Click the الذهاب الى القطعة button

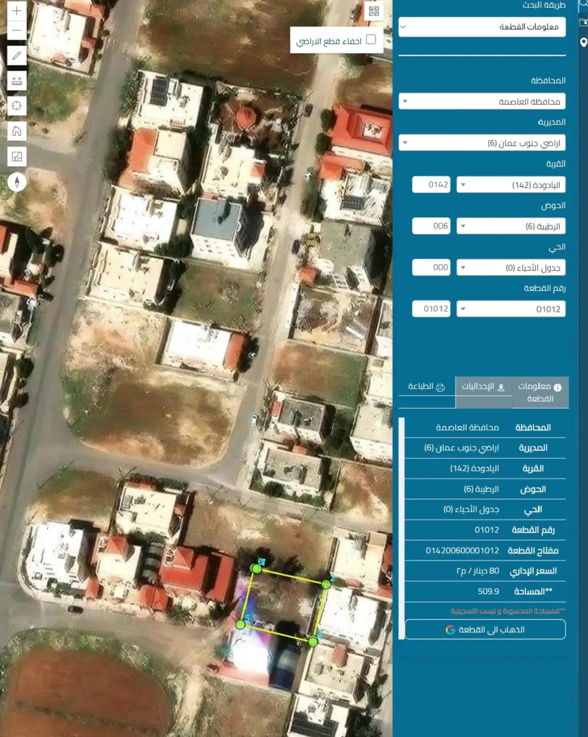click(485, 630)
